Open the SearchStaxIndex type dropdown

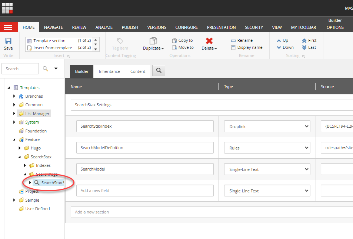tap(267, 127)
